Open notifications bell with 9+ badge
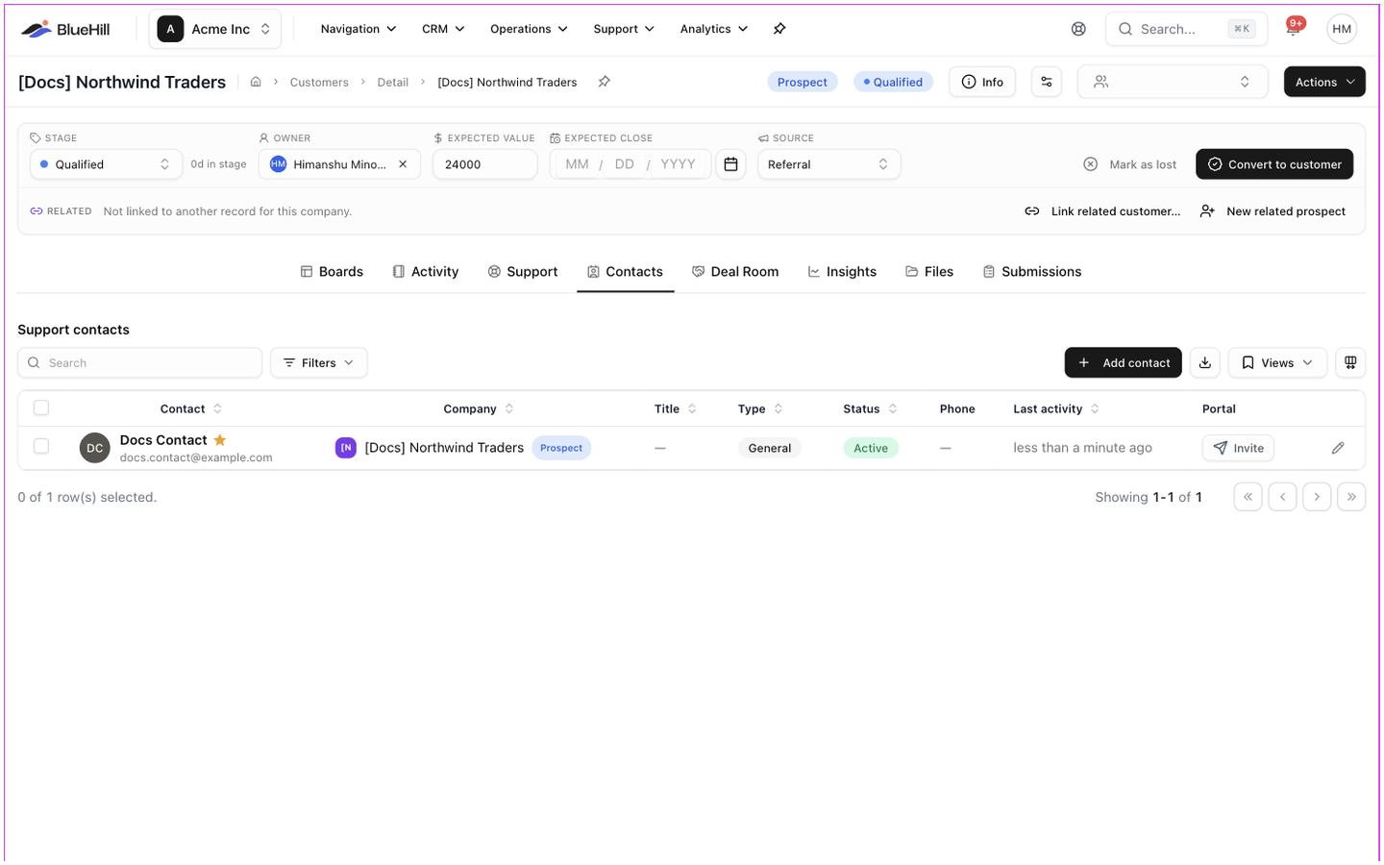Viewport: 1384px width, 865px height. tap(1294, 29)
